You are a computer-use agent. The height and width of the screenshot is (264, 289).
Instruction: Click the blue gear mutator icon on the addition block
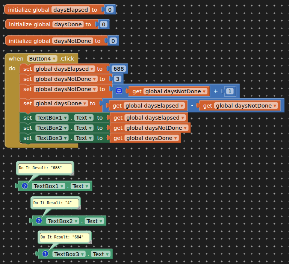coord(119,91)
